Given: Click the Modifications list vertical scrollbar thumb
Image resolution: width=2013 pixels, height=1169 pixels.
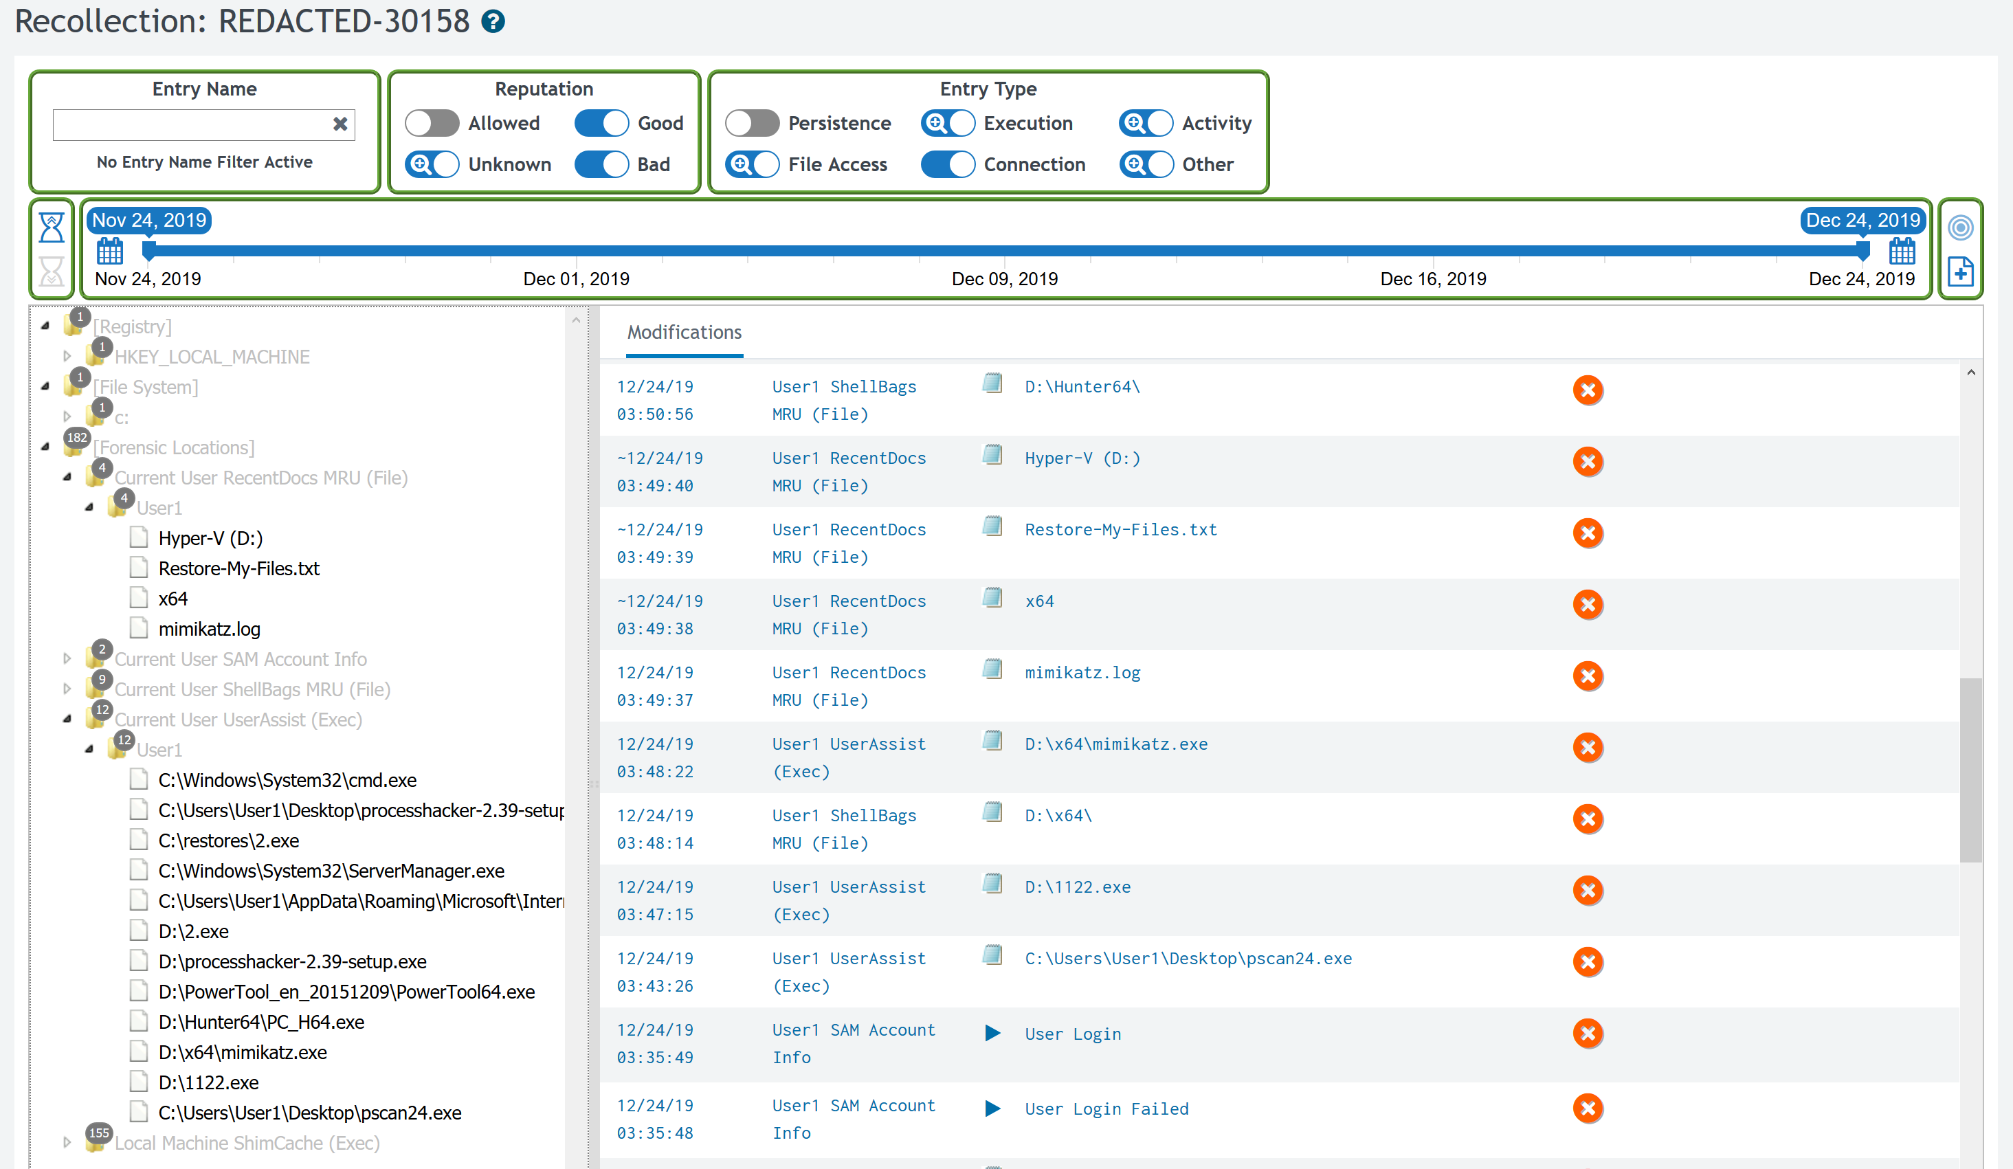Looking at the screenshot, I should (x=1970, y=770).
